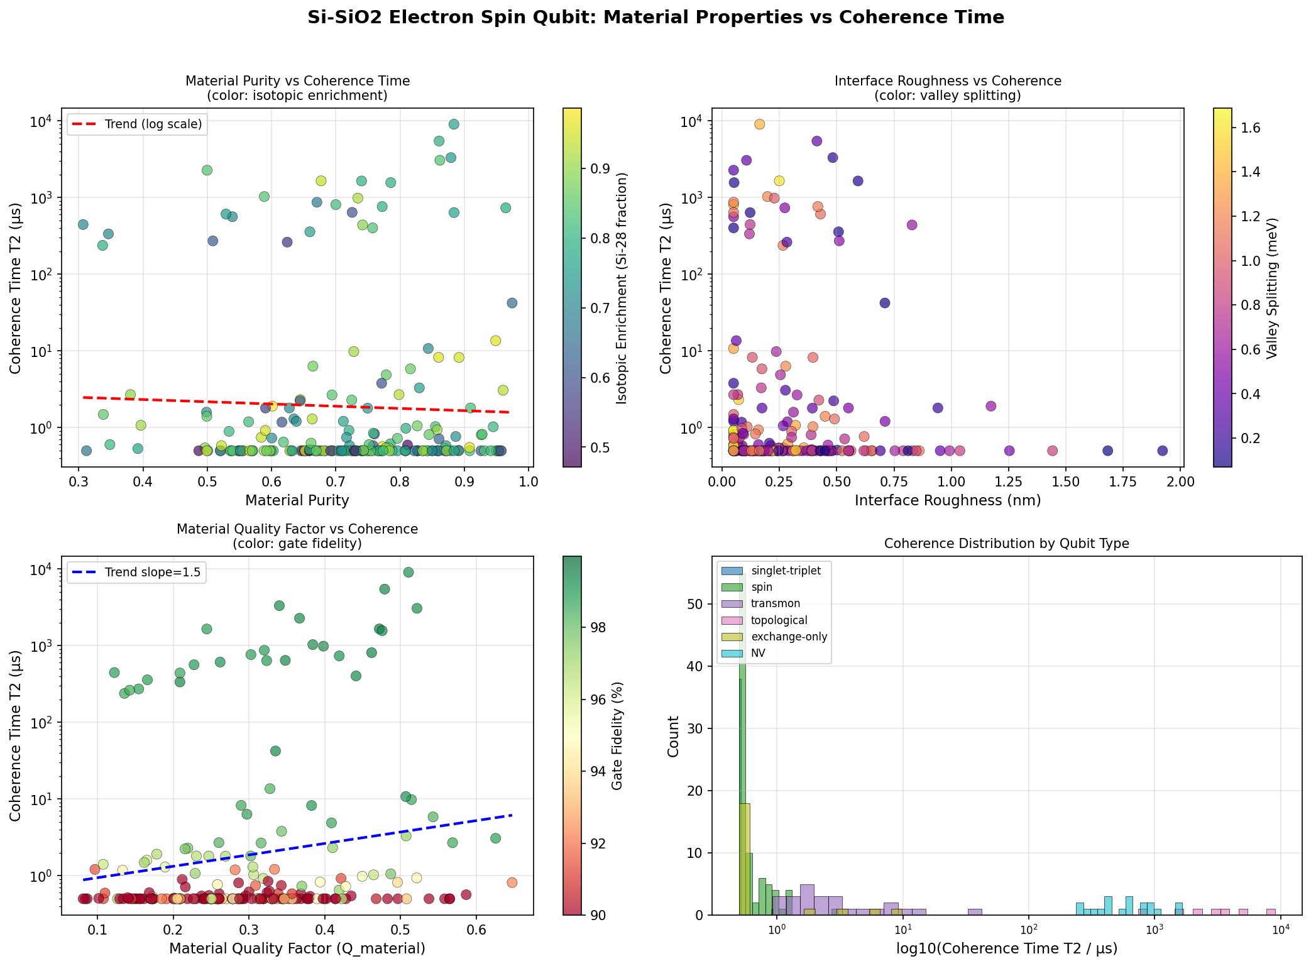Click the transmon legend purple patch

[x=732, y=603]
